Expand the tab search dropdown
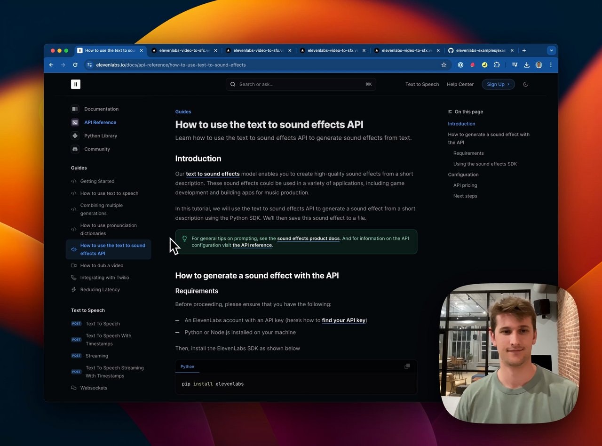 pyautogui.click(x=551, y=50)
